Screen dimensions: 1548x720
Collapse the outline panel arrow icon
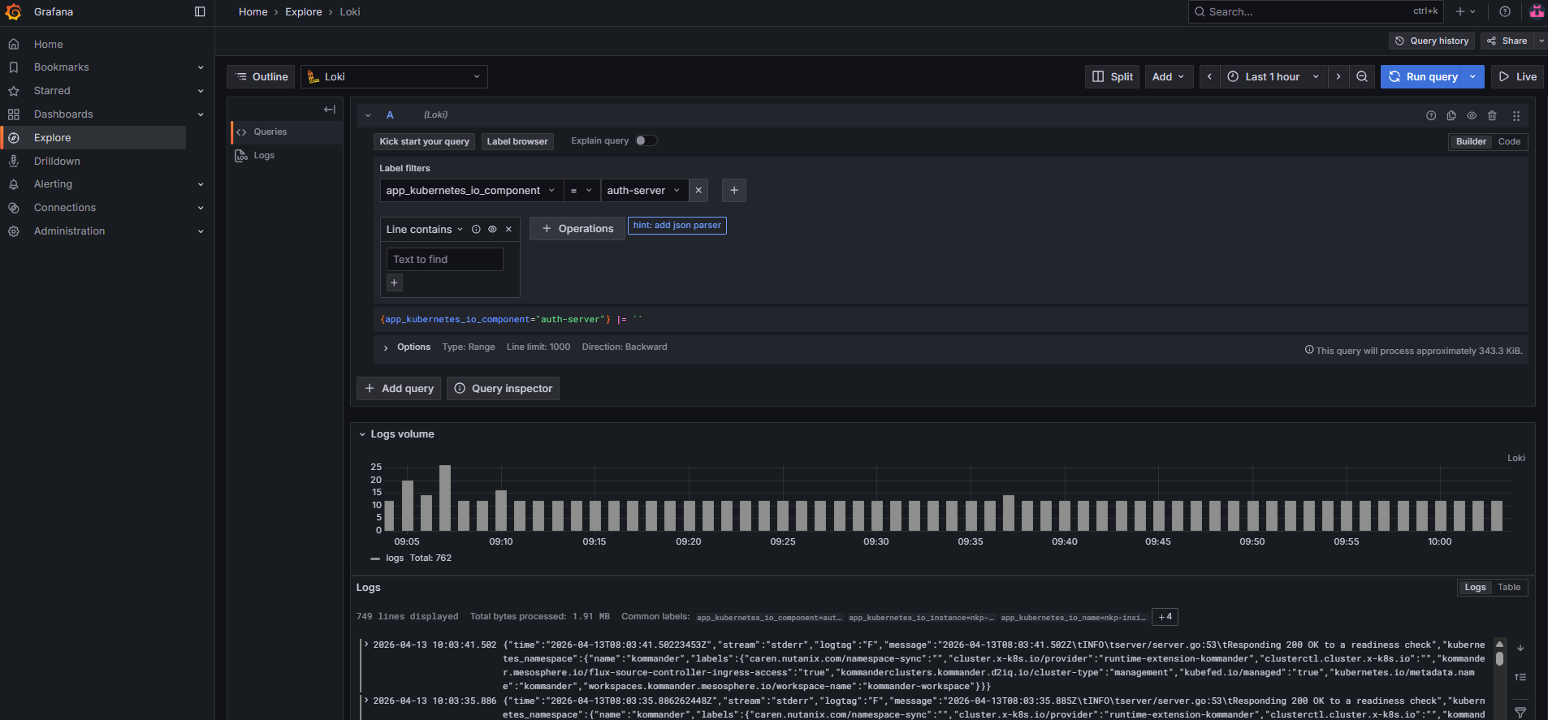(329, 110)
